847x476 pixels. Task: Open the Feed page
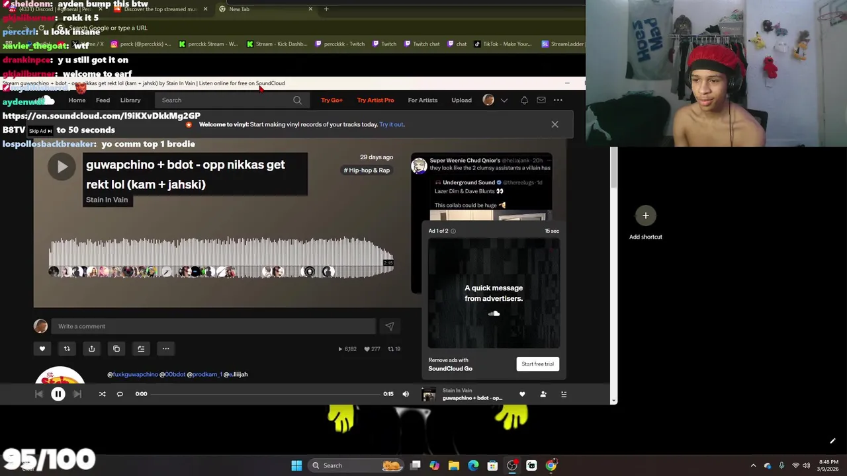pos(103,100)
